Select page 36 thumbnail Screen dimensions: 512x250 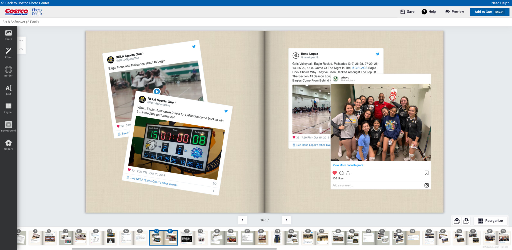point(459,238)
